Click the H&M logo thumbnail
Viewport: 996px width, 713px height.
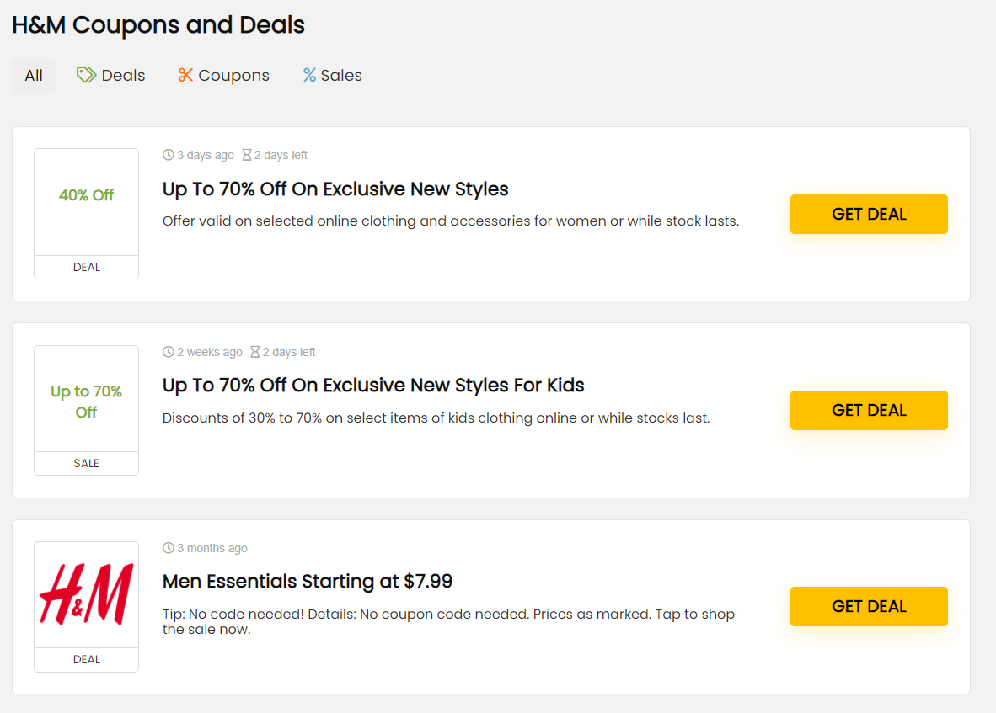[x=86, y=594]
